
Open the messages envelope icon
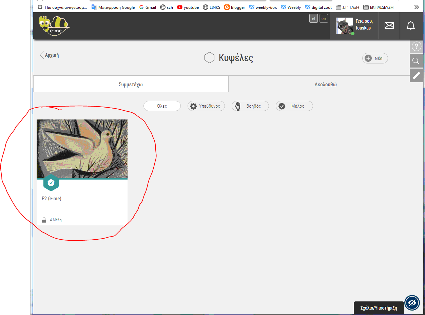[389, 25]
